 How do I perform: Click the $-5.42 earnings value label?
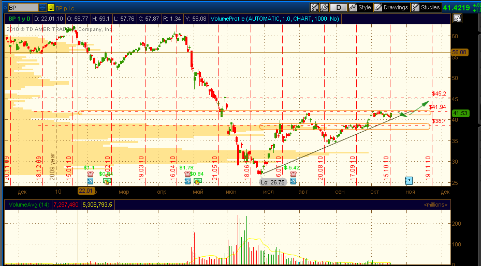pos(291,167)
